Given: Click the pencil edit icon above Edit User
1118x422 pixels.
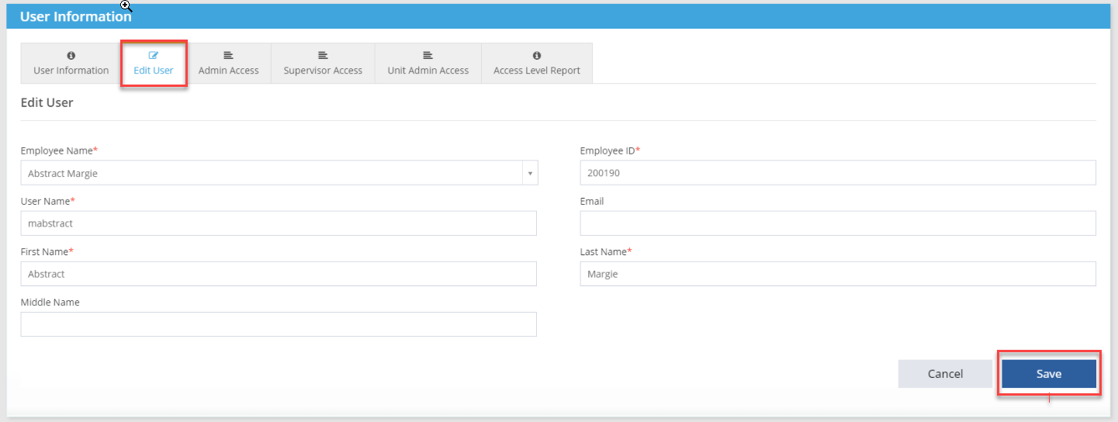Looking at the screenshot, I should point(154,56).
